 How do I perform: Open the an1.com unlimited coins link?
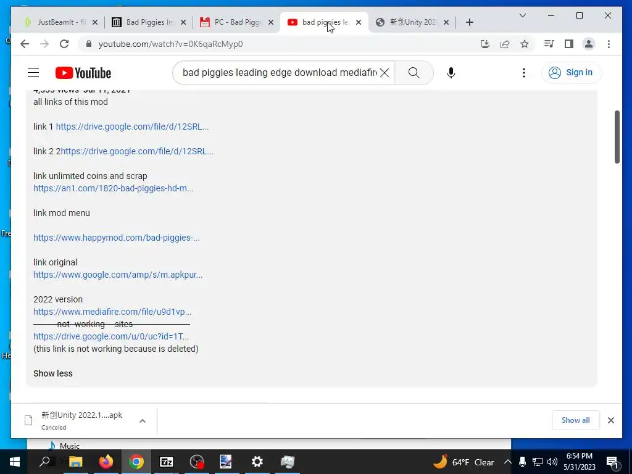114,188
